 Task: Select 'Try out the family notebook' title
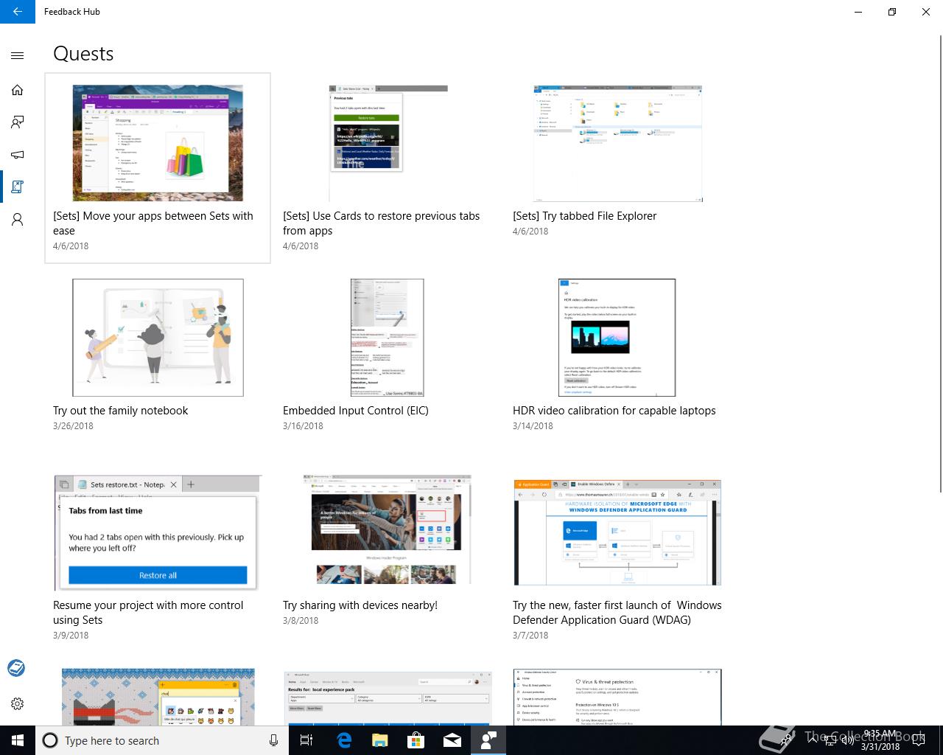[x=121, y=411]
